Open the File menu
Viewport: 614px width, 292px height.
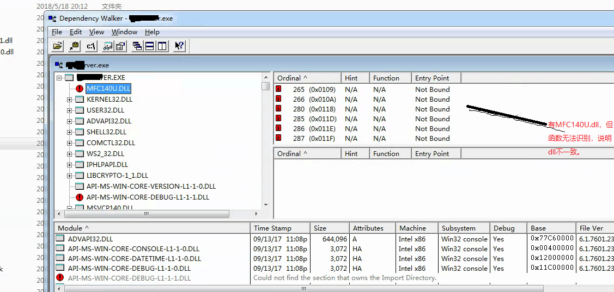57,32
